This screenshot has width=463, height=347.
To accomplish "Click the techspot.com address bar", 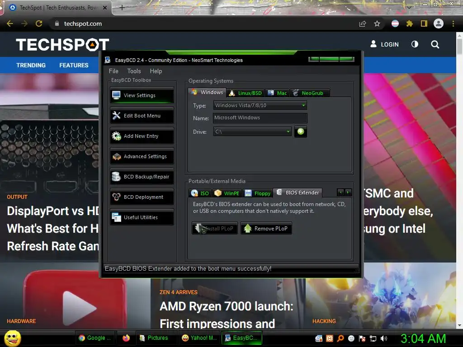I will coord(204,23).
